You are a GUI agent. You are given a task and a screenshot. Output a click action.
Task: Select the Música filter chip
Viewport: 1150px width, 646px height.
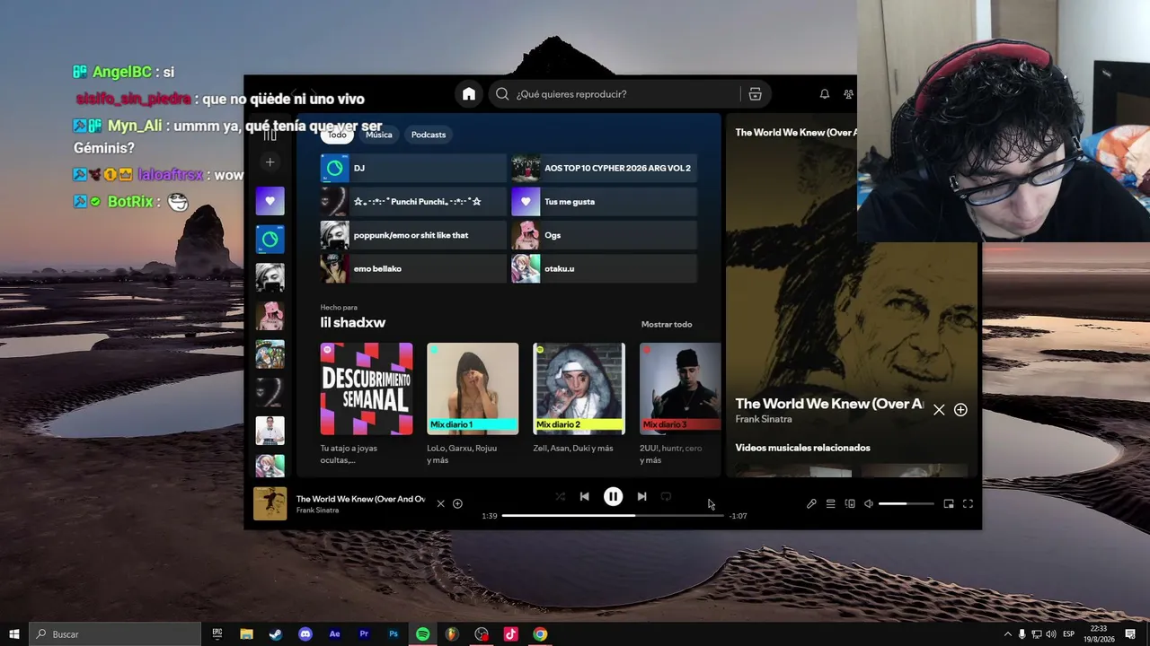coord(379,135)
